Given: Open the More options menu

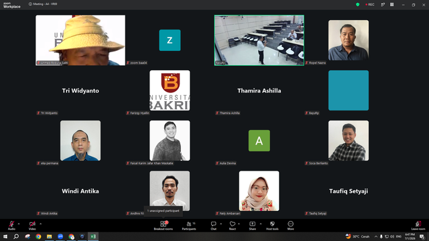Looking at the screenshot, I should pyautogui.click(x=290, y=226).
